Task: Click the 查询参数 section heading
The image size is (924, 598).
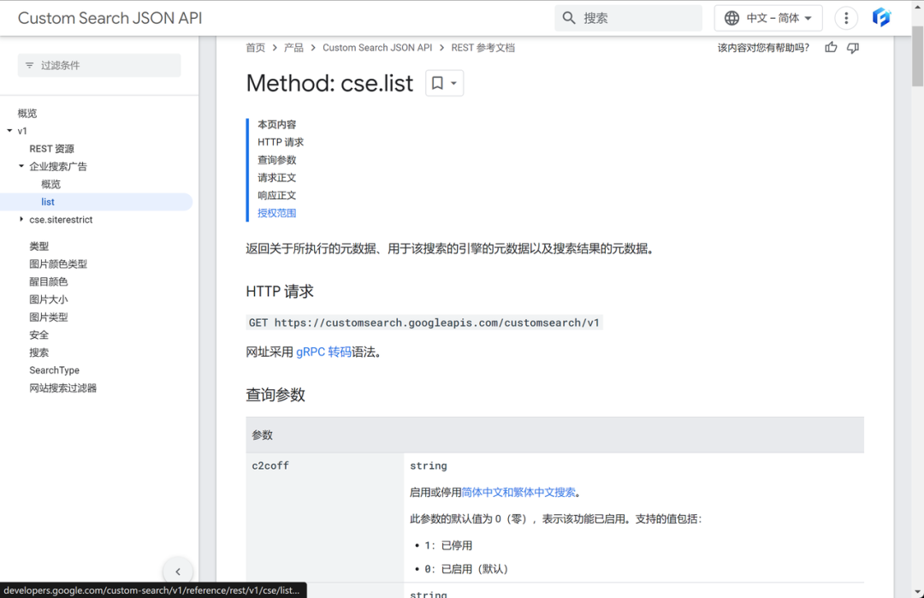Action: click(x=275, y=394)
